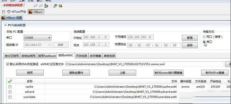Click the terminal monitor toolbar icon

point(55,6)
